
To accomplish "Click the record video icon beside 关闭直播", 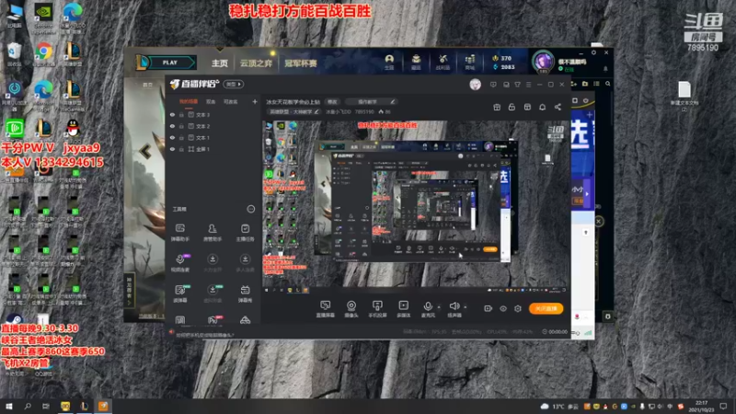I will point(489,308).
